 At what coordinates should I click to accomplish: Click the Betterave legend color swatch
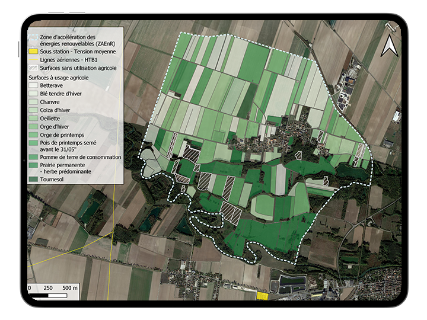coord(33,86)
